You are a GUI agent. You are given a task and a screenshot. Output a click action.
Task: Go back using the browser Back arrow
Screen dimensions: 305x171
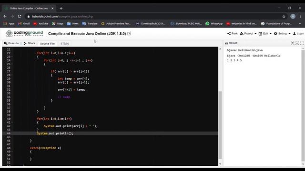(x=5, y=17)
